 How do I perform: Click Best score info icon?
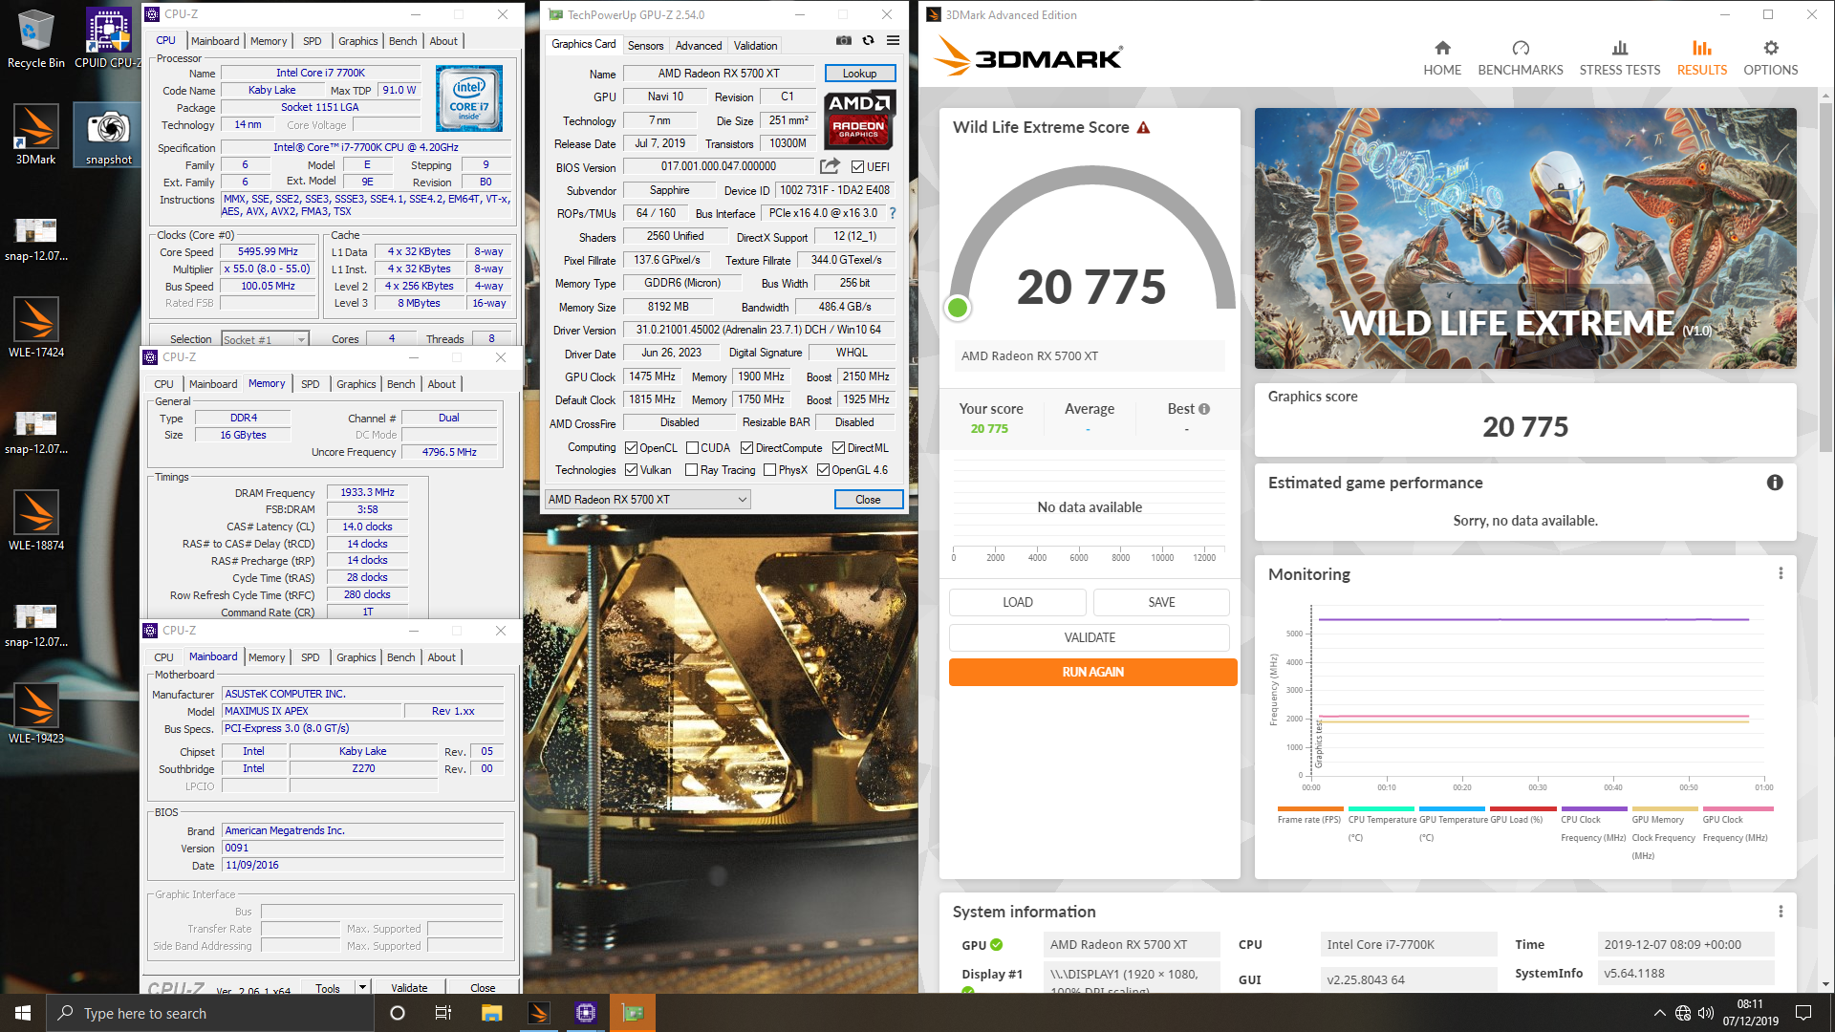pos(1204,409)
